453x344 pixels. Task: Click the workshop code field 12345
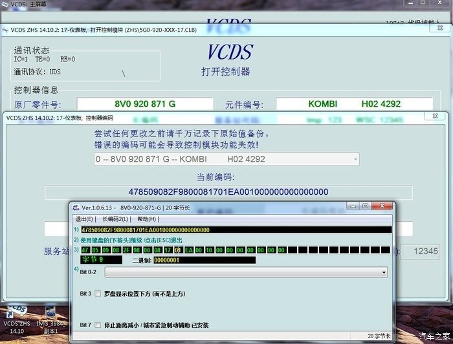coord(421,252)
